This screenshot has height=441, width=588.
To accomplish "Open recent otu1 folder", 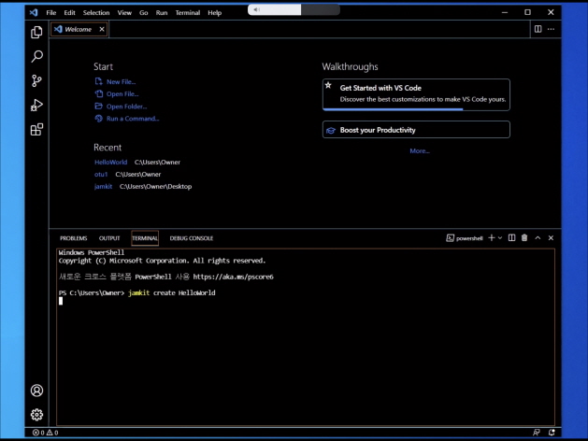I will 101,174.
